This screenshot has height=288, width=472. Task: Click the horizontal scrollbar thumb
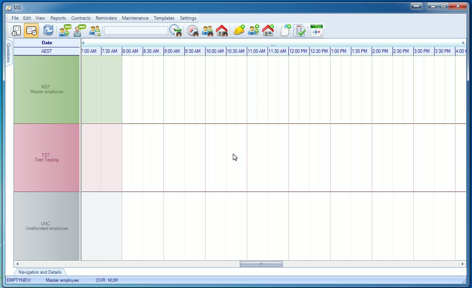(x=261, y=264)
